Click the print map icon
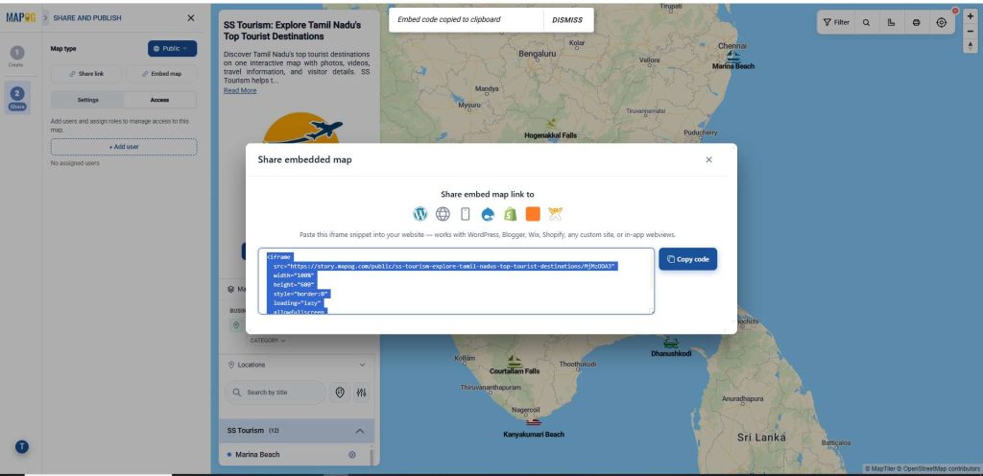 [917, 22]
